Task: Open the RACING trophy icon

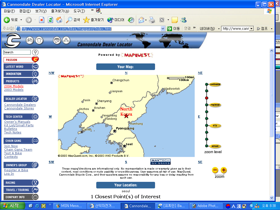Action: [x=35, y=183]
